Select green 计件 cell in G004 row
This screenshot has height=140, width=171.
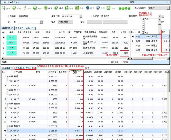coord(12,38)
